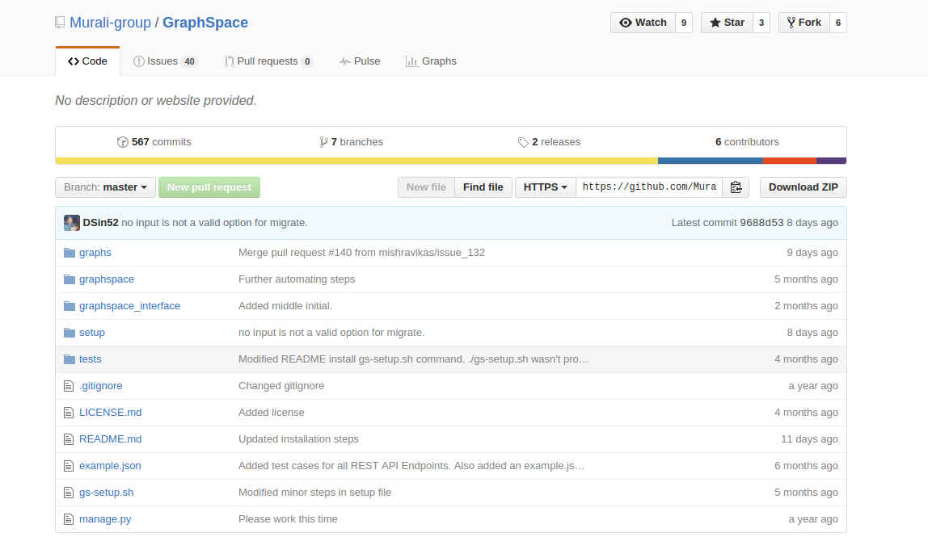This screenshot has height=537, width=928.
Task: Open the LICENSE.md file
Action: [110, 412]
